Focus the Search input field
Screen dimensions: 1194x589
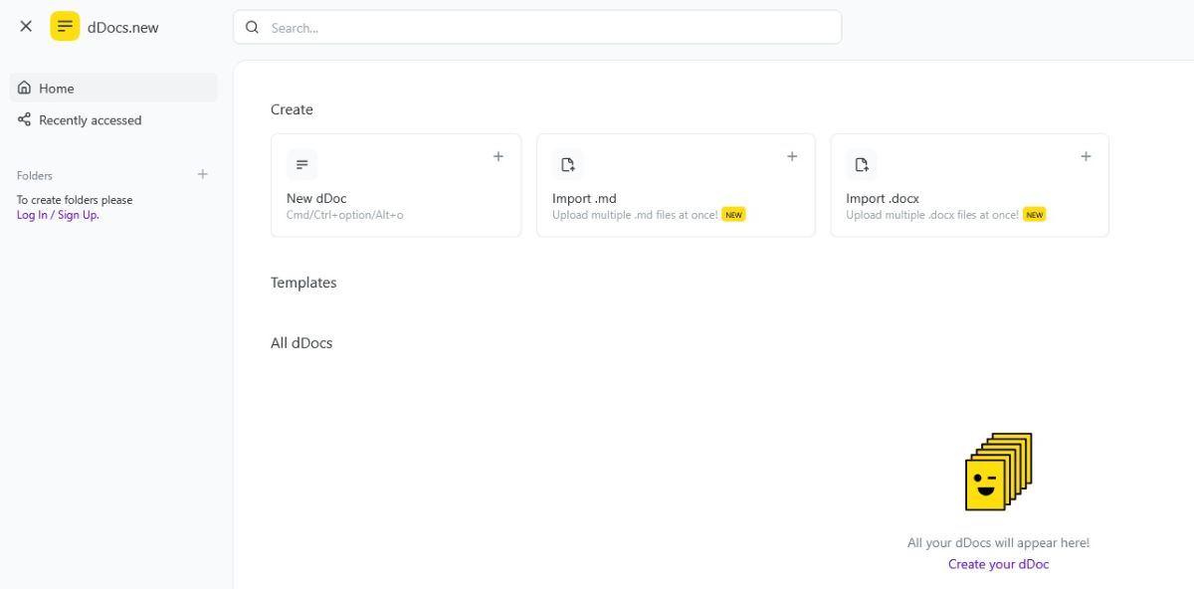547,28
